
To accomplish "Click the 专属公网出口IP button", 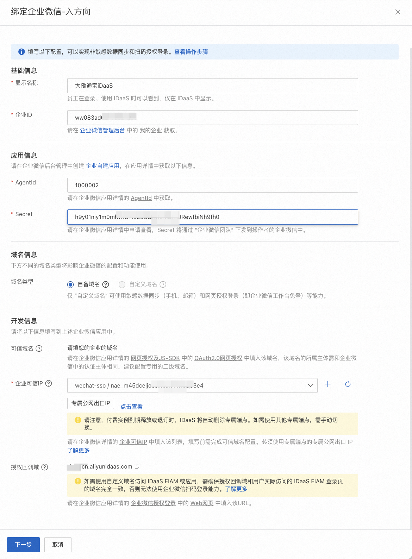I will coord(90,403).
